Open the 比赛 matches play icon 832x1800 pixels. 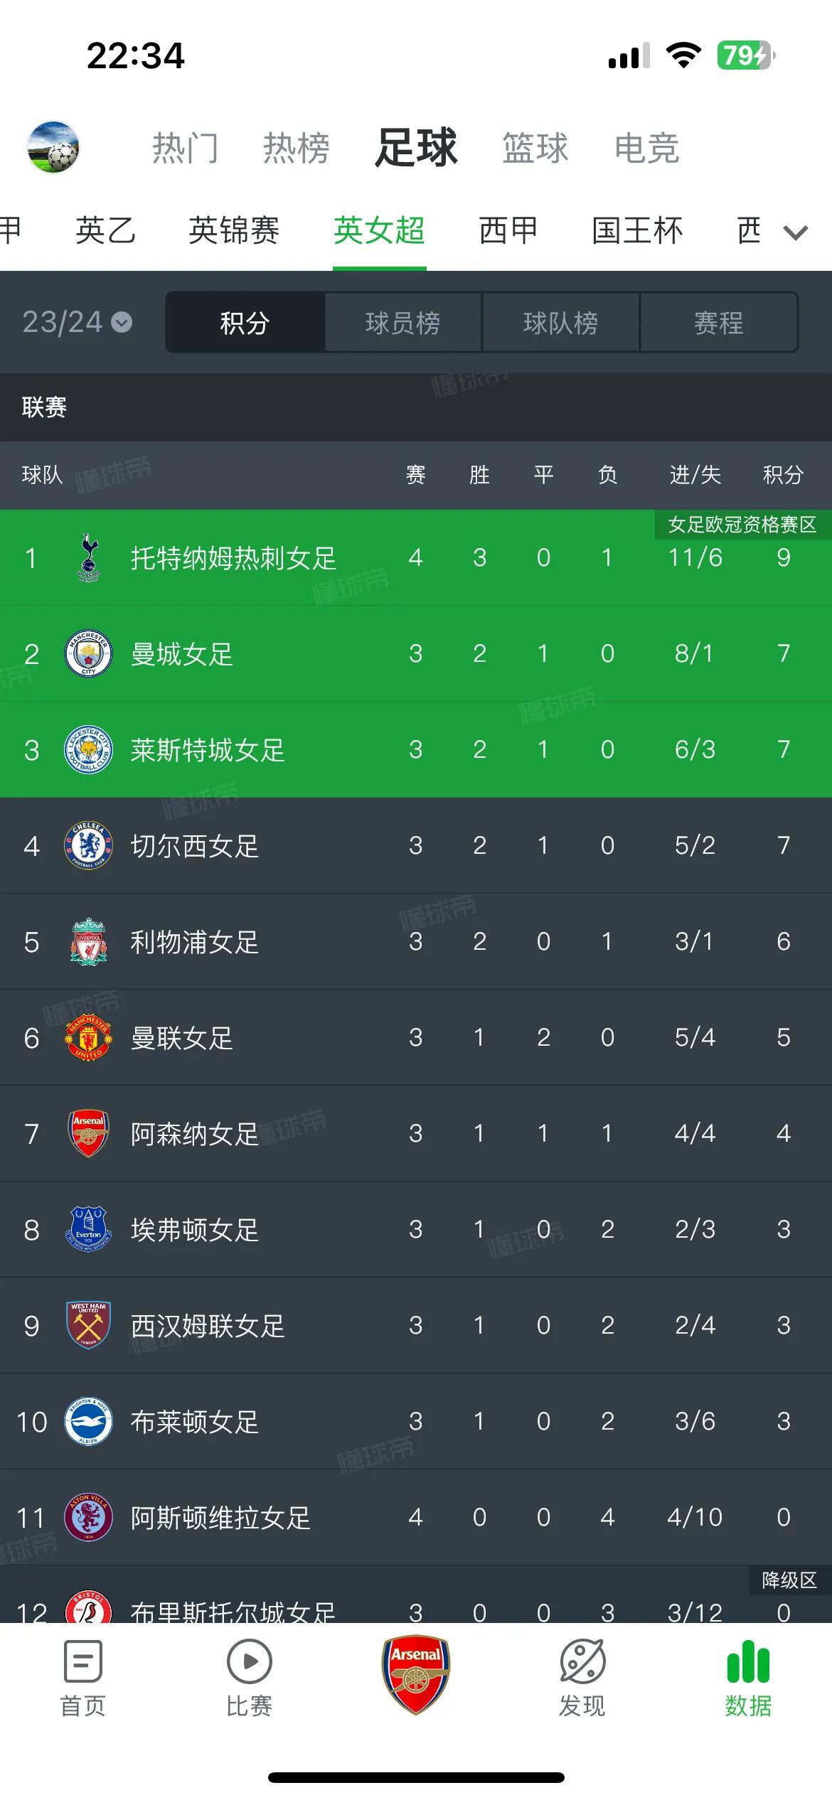point(249,1662)
